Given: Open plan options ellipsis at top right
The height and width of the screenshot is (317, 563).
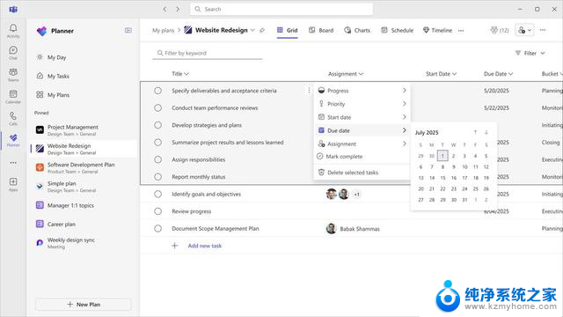Looking at the screenshot, I should [543, 30].
